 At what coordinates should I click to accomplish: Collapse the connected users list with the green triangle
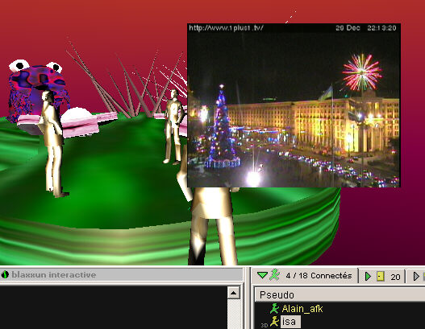coord(262,275)
